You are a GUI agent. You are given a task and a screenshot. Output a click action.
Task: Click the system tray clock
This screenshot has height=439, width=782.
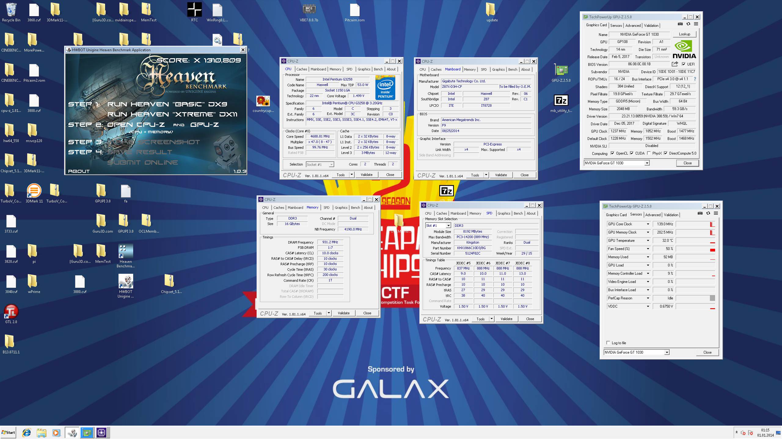click(765, 432)
